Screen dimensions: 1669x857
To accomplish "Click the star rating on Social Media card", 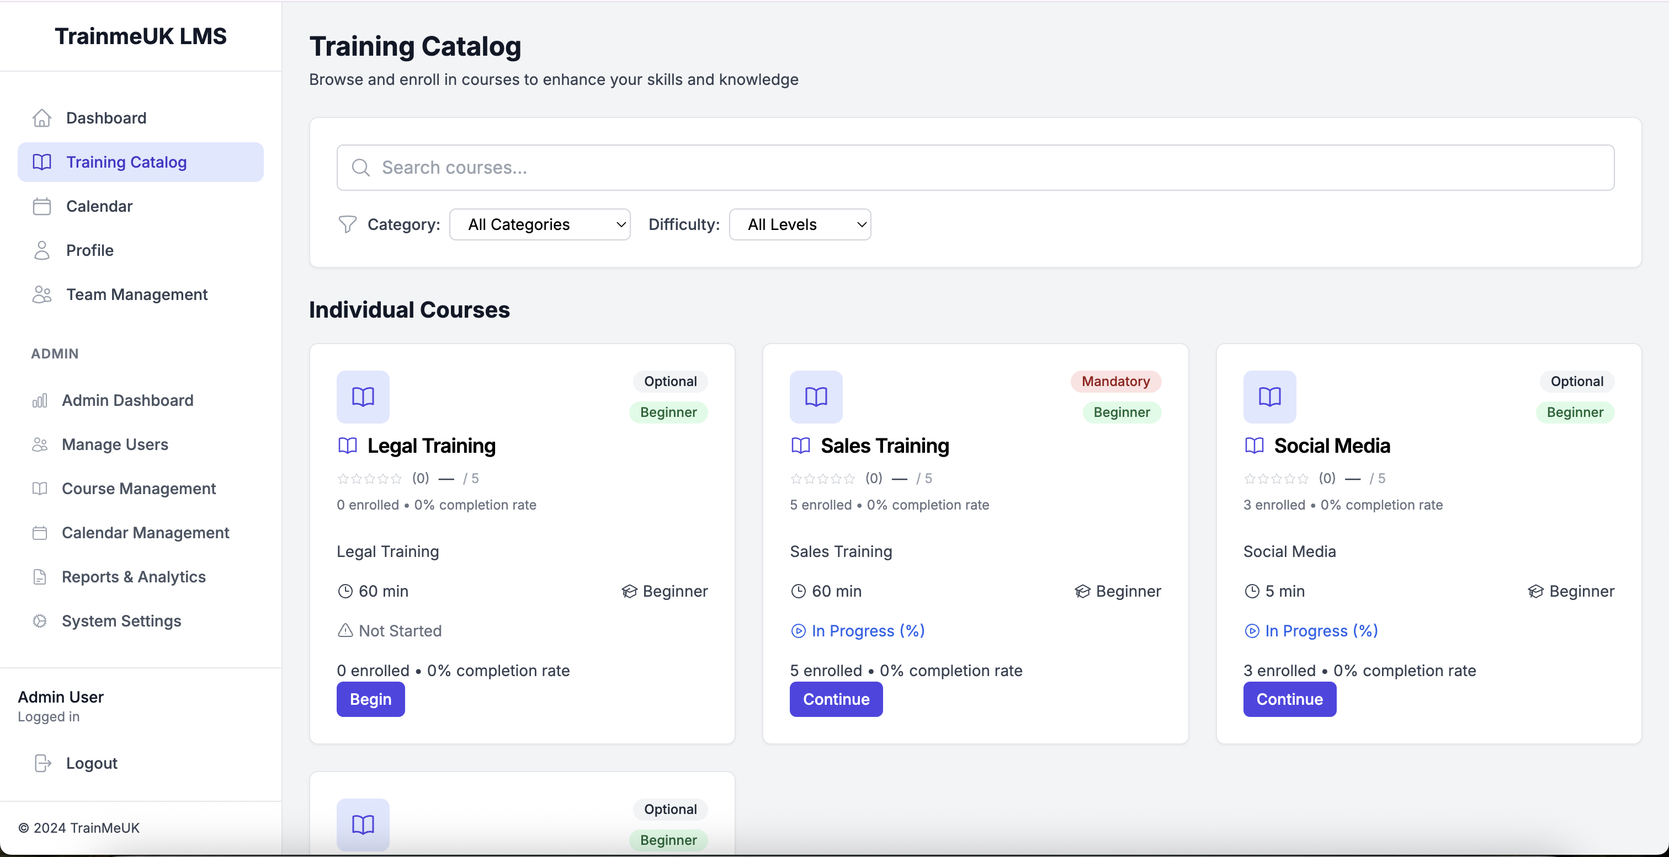I will click(1275, 478).
